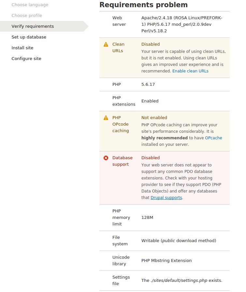The height and width of the screenshot is (292, 246).
Task: Select the Install site step
Action: (22, 48)
